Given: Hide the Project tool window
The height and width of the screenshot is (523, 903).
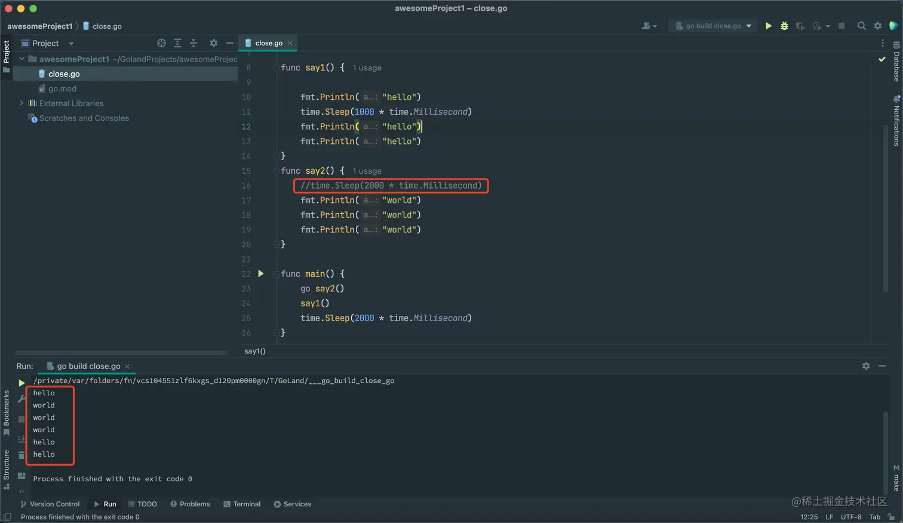Looking at the screenshot, I should 229,43.
